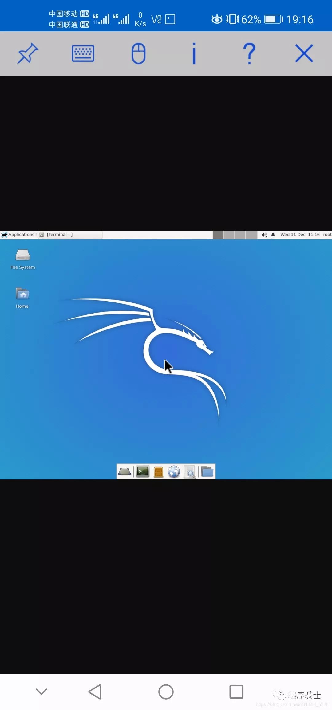
Task: Open Android recent apps
Action: [236, 692]
